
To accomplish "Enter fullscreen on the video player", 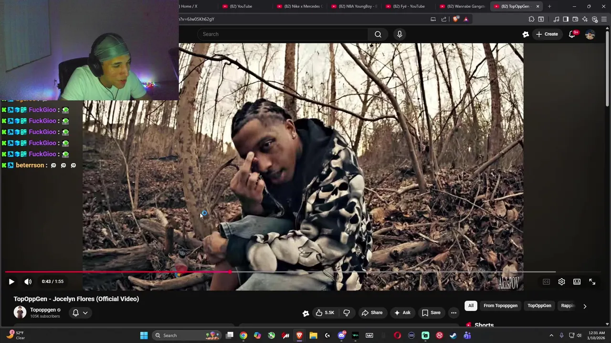I will pos(592,282).
